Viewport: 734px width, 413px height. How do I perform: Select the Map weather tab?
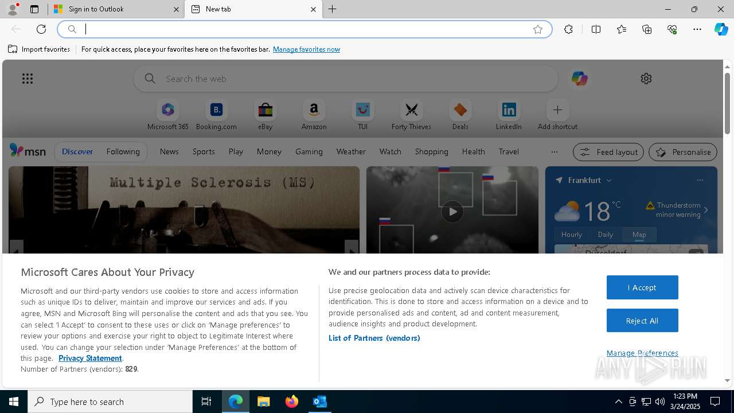point(639,234)
